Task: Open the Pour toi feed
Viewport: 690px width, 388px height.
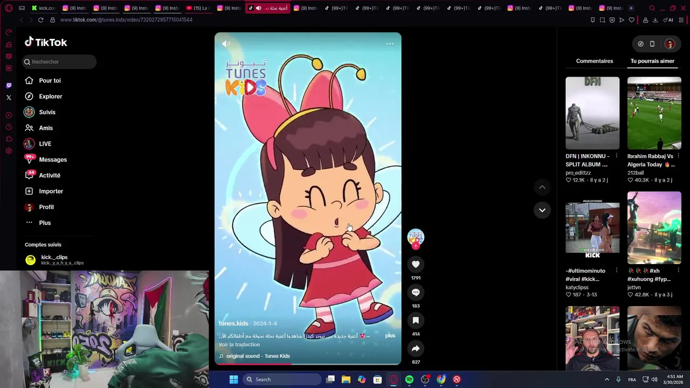Action: [x=50, y=80]
